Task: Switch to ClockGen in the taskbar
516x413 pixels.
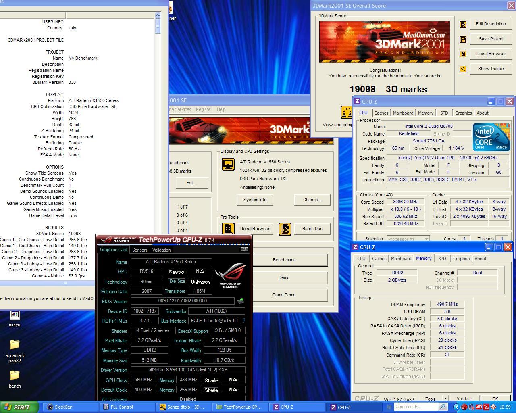Action: [71, 407]
